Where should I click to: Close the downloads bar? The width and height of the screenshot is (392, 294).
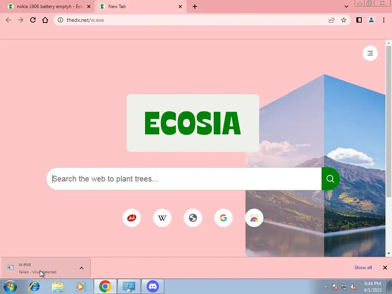coord(385,268)
